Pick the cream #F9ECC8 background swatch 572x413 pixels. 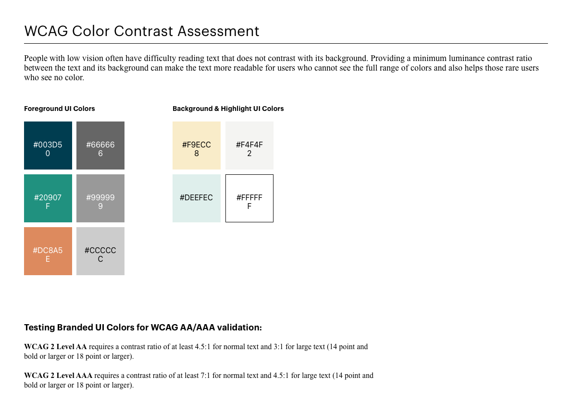pos(197,146)
